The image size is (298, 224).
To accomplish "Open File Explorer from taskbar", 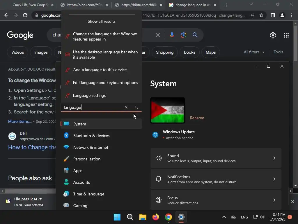I will (x=143, y=217).
